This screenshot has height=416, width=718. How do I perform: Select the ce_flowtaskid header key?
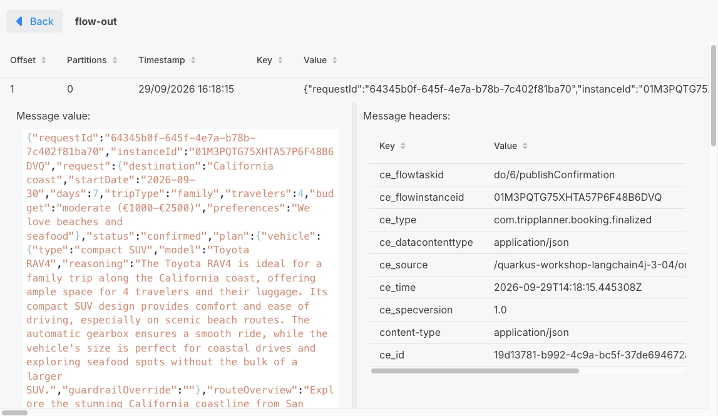click(x=411, y=175)
